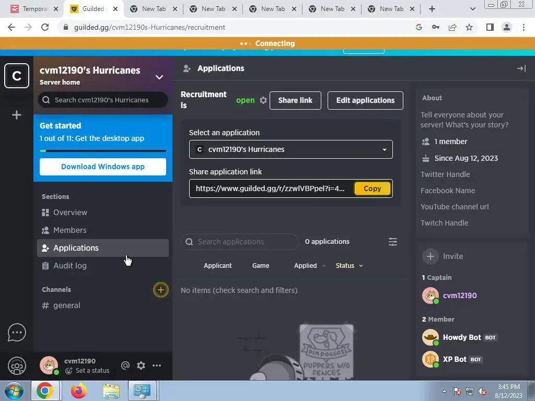Screen dimensions: 535x401
Task: Open the more options ellipsis icon
Action: point(157,365)
